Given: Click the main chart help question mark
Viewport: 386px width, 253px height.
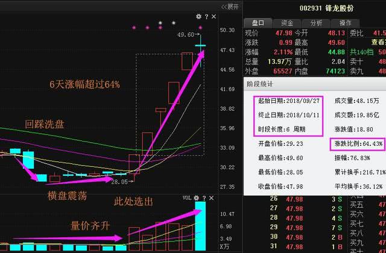Looking at the screenshot, I should coord(207,16).
